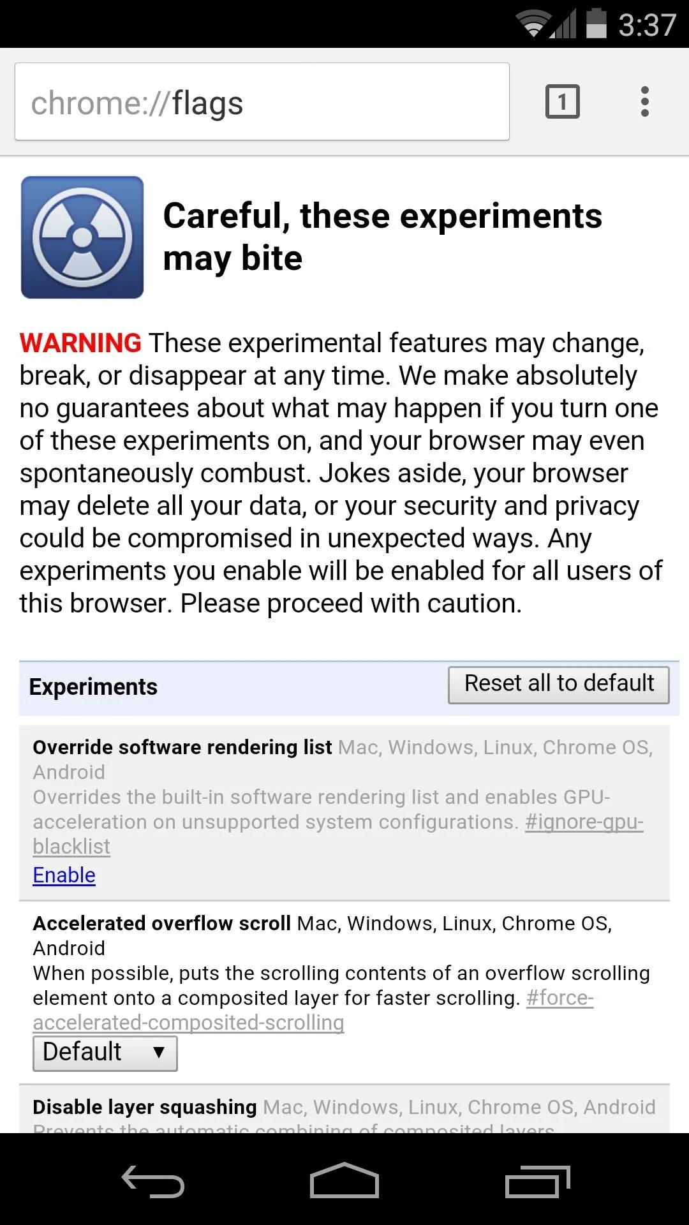Open the Default dropdown for Accelerated overflow scroll
Image resolution: width=689 pixels, height=1225 pixels.
point(105,1053)
